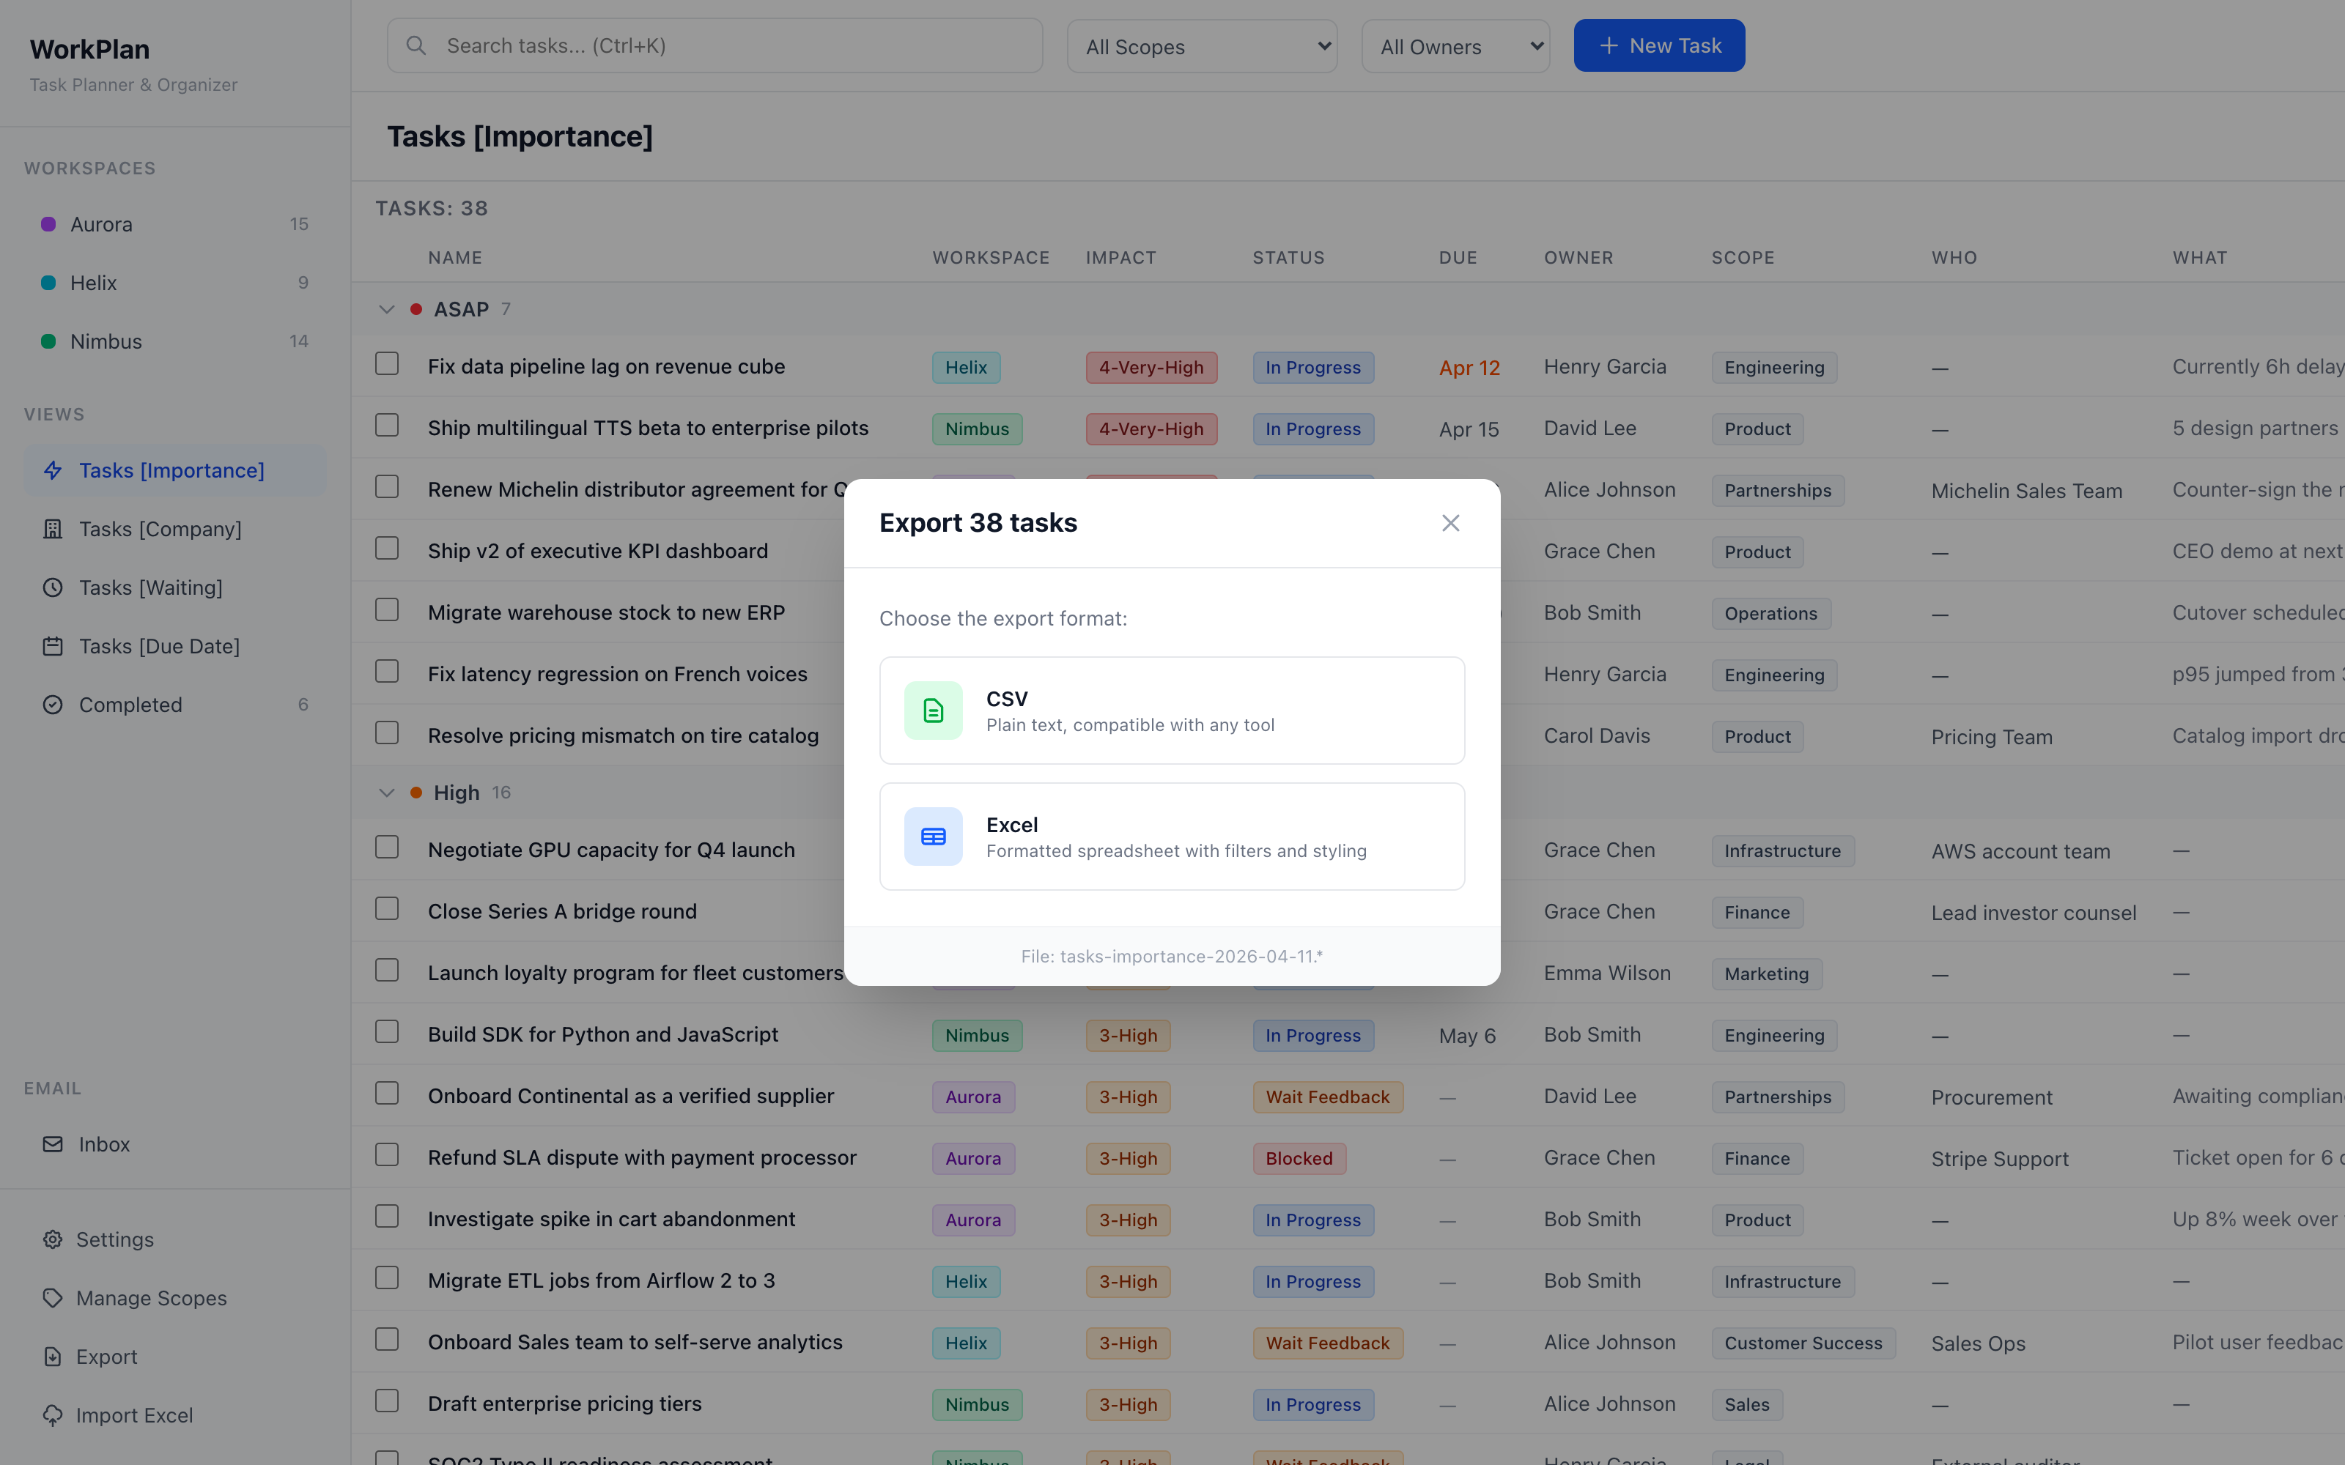Check the Build SDK for Python task
Viewport: 2345px width, 1465px height.
click(387, 1031)
